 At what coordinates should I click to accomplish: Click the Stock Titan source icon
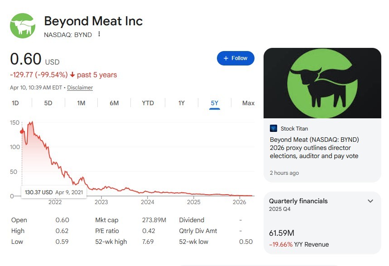tap(274, 128)
